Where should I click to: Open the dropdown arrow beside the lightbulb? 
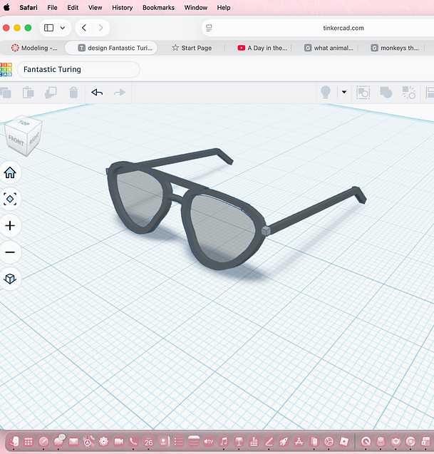[x=344, y=92]
